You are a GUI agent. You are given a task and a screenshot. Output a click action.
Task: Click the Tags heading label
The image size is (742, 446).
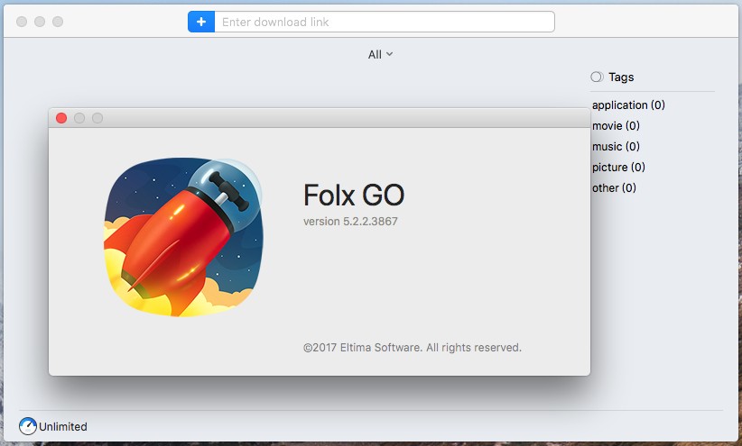pyautogui.click(x=621, y=77)
